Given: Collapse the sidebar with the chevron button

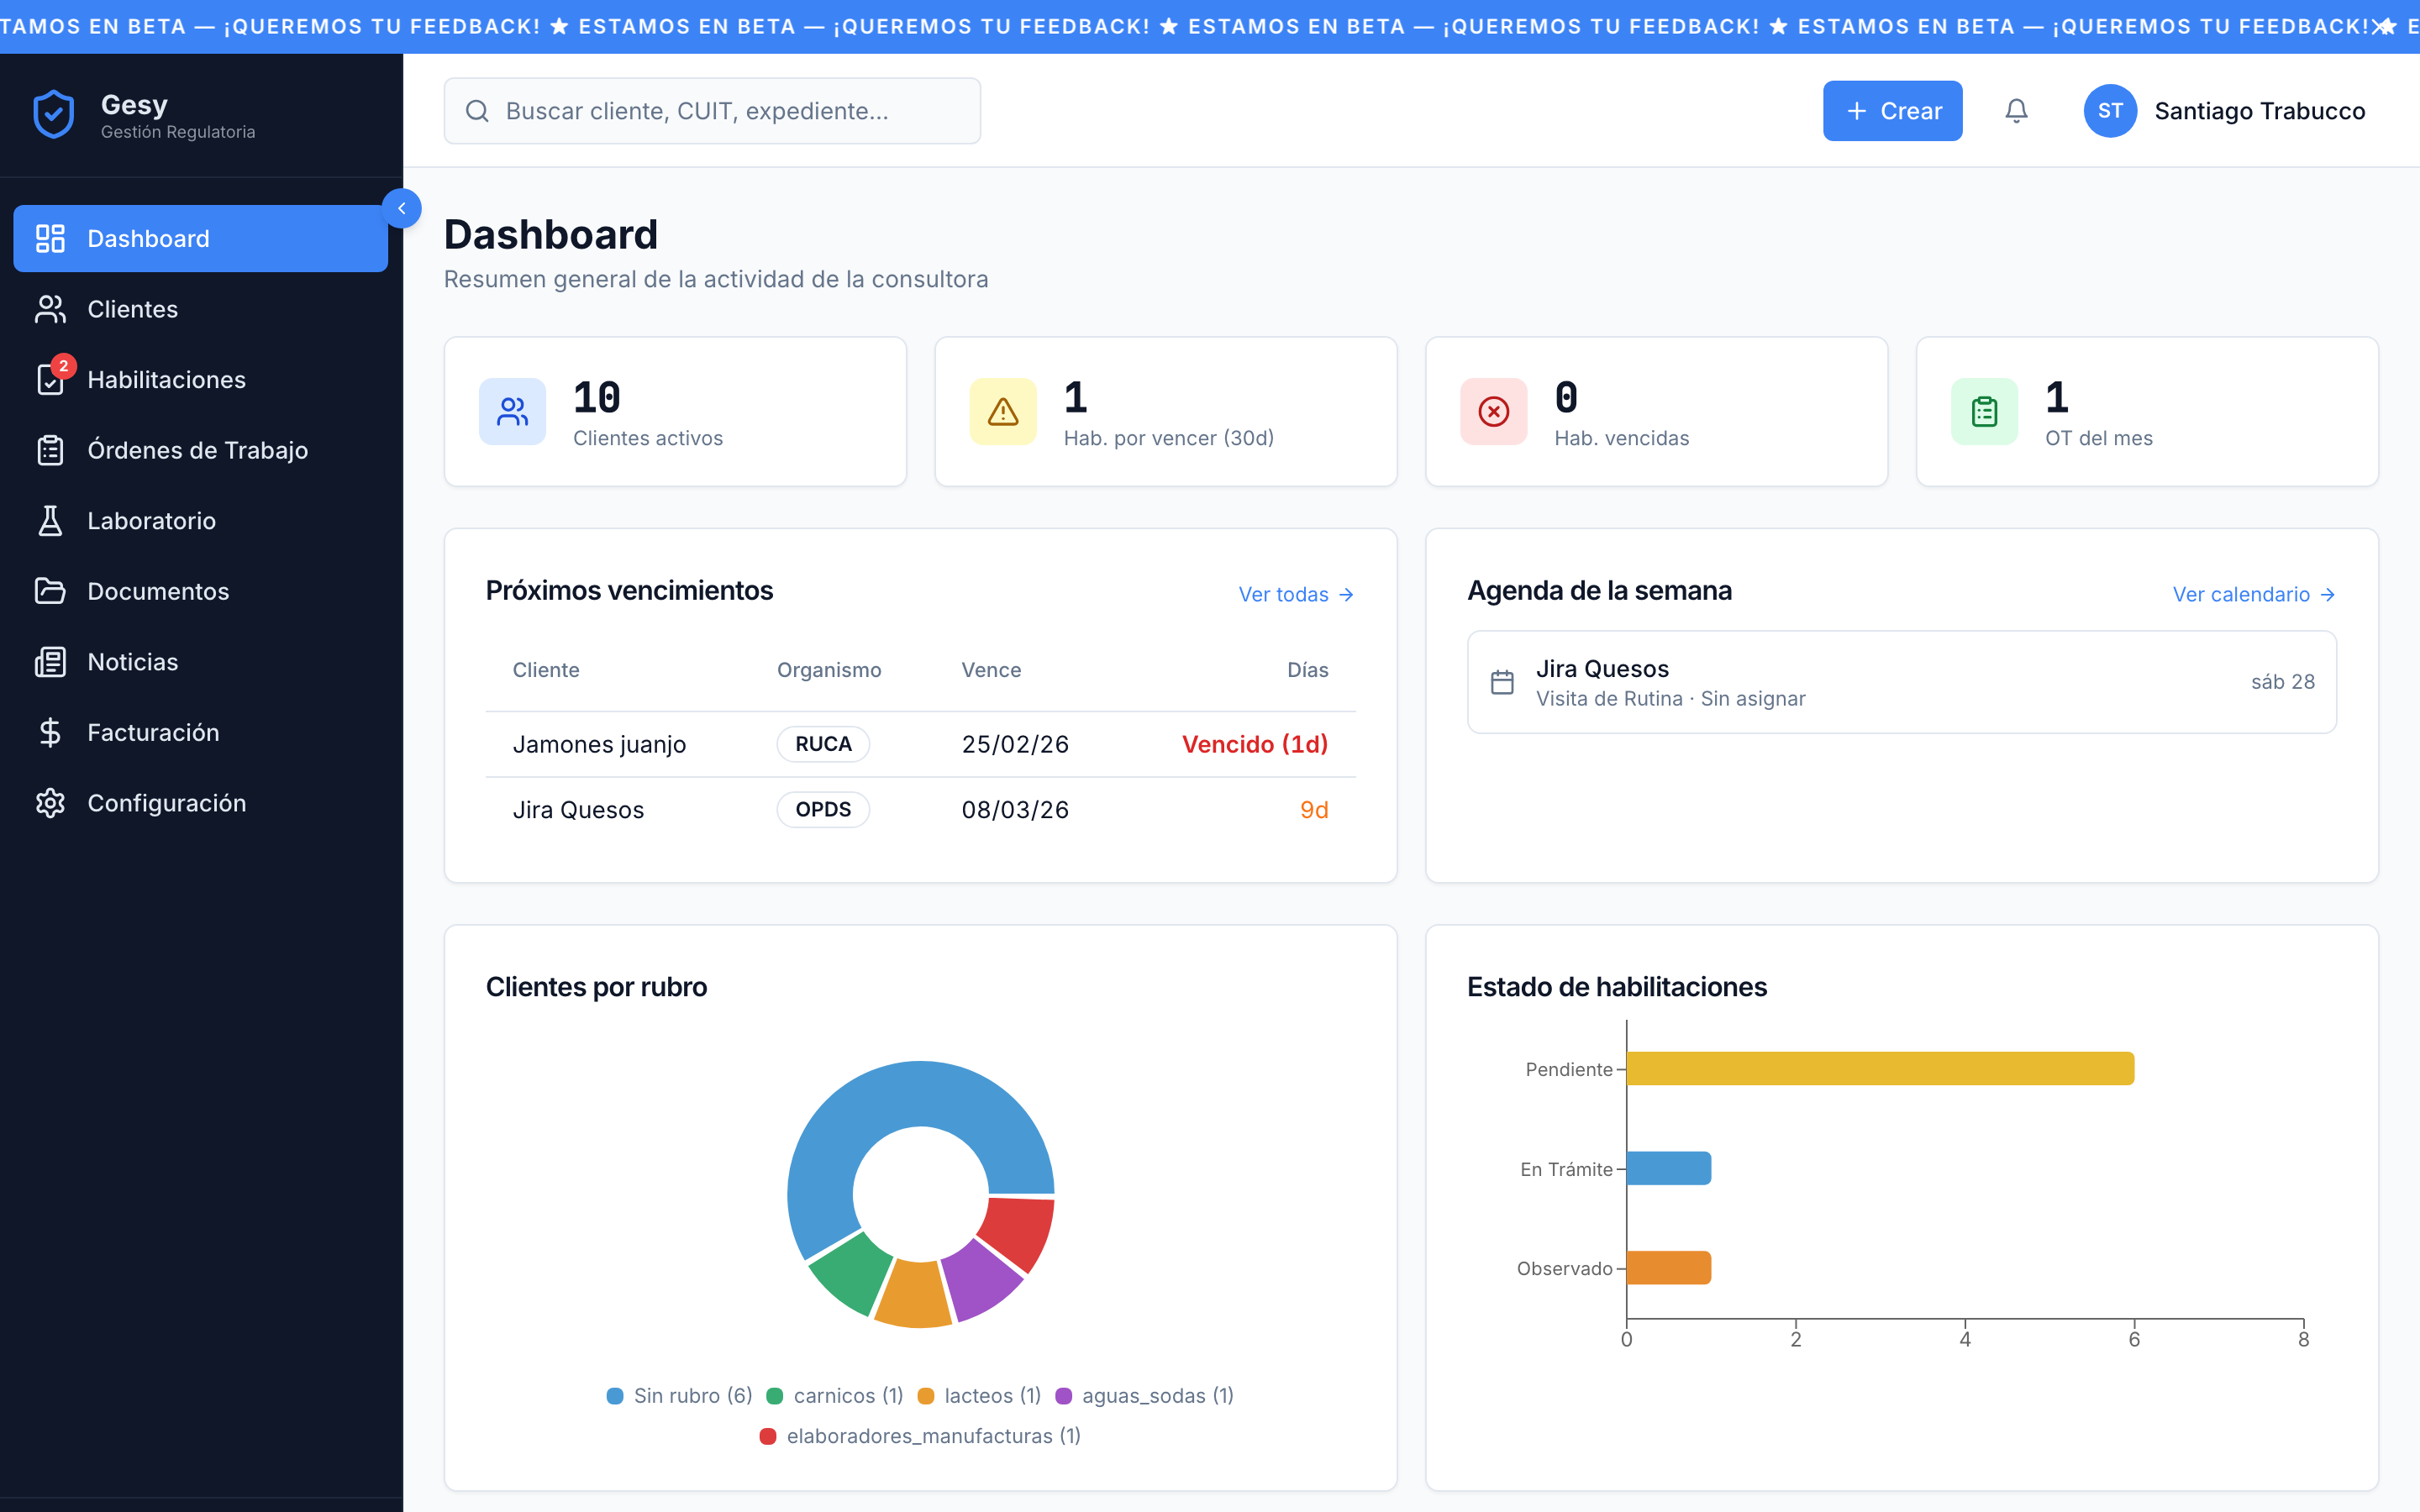Looking at the screenshot, I should (403, 208).
